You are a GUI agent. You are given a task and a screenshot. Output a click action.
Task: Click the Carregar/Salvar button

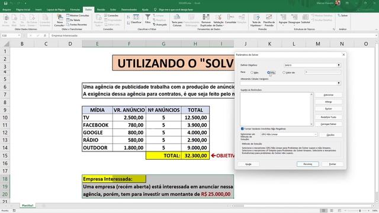tap(328, 124)
